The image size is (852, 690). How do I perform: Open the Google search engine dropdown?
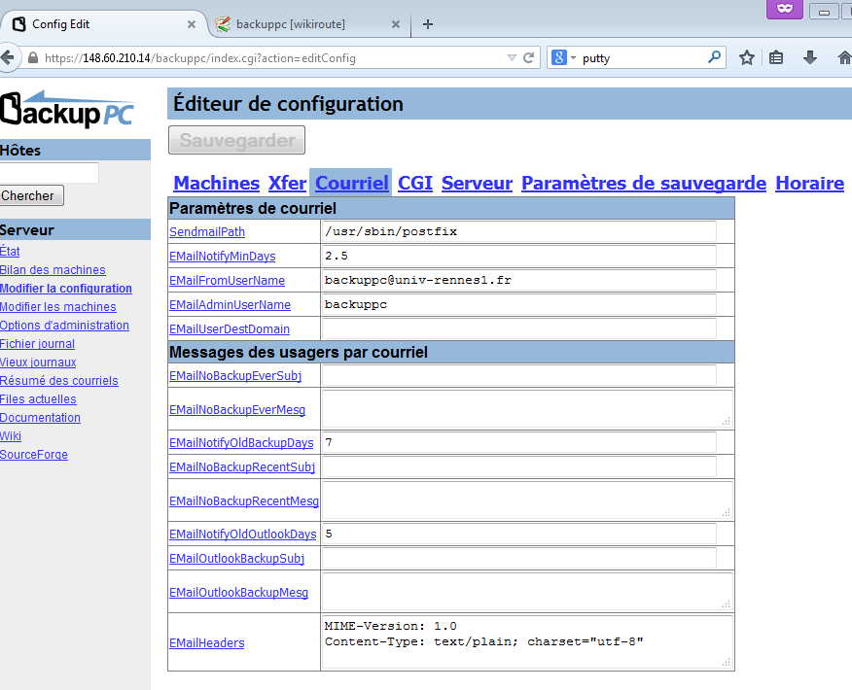[x=563, y=58]
